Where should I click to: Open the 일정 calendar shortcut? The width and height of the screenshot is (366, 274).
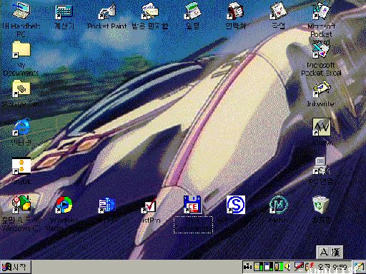click(x=193, y=11)
